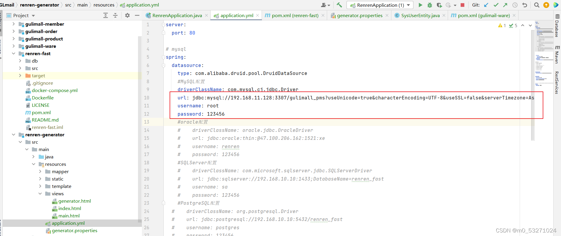Screen dimensions: 561x236
Task: Switch to the SysUserEntity.java tab
Action: 420,15
